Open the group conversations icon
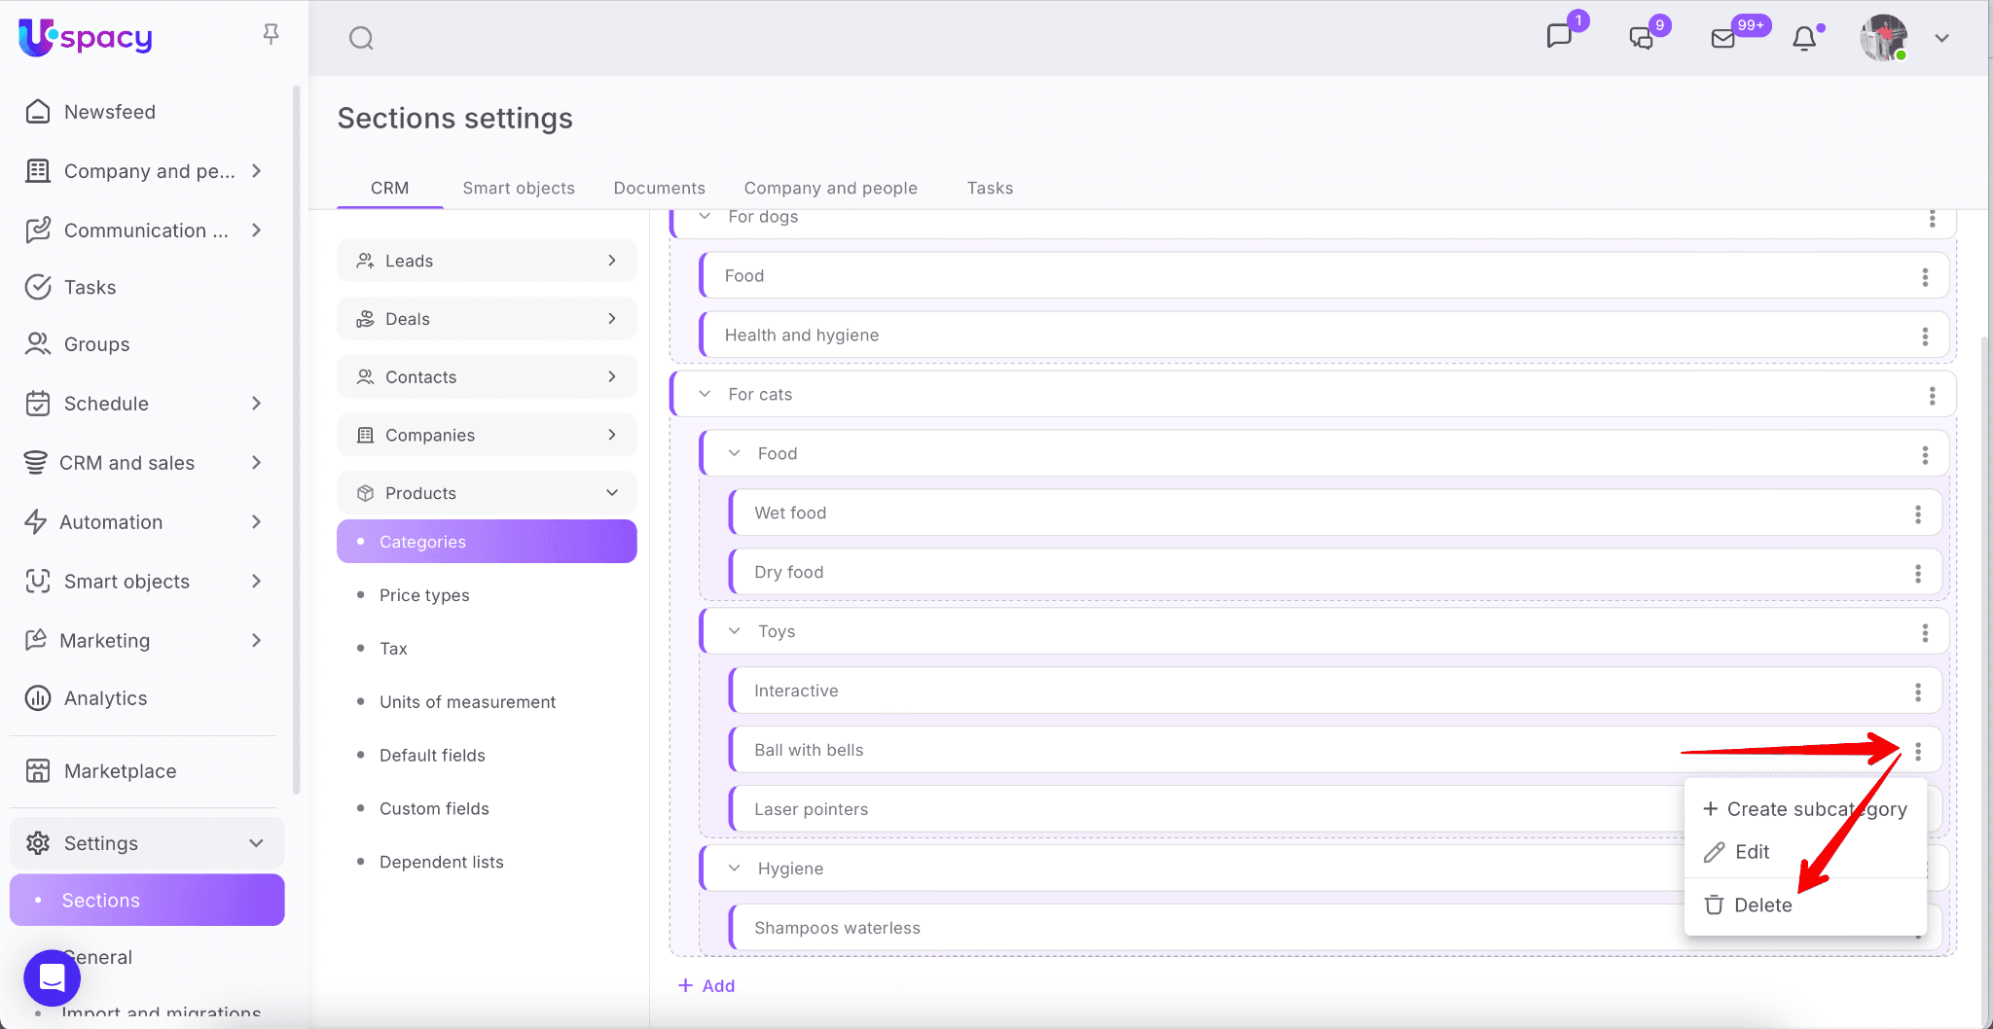Viewport: 1993px width, 1029px height. [x=1641, y=38]
